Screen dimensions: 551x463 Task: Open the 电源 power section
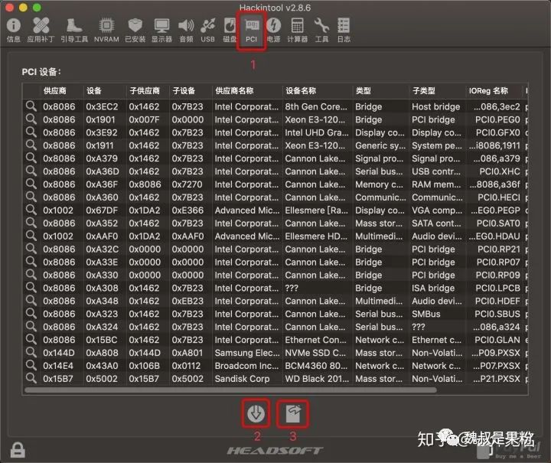click(273, 30)
